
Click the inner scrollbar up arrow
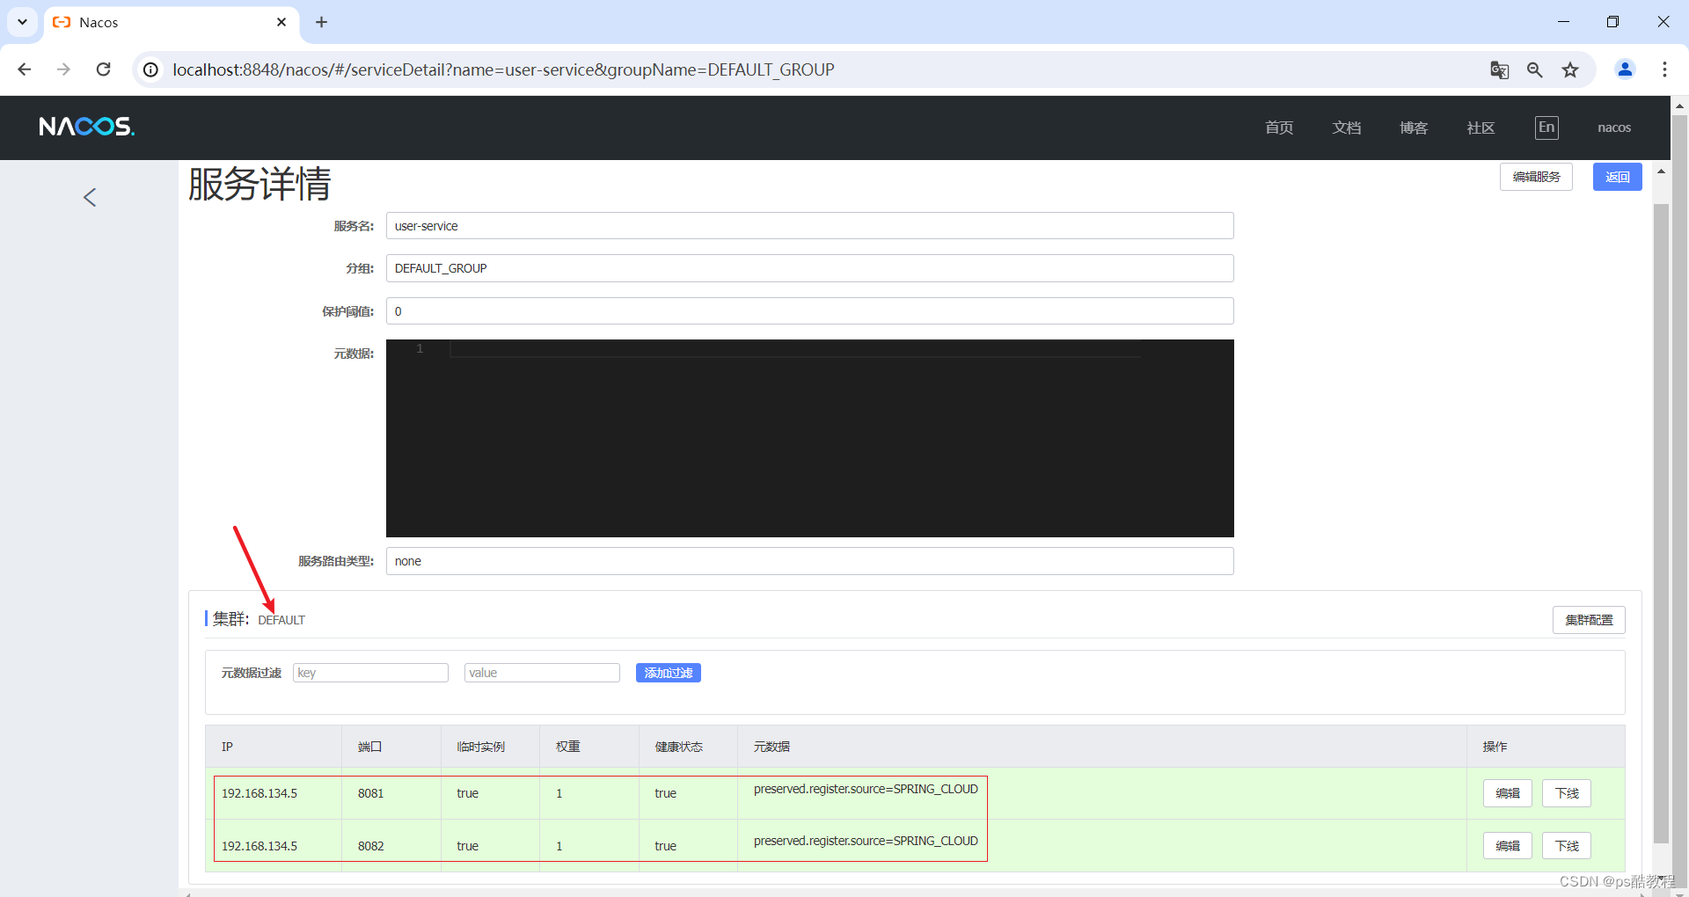tap(1661, 171)
